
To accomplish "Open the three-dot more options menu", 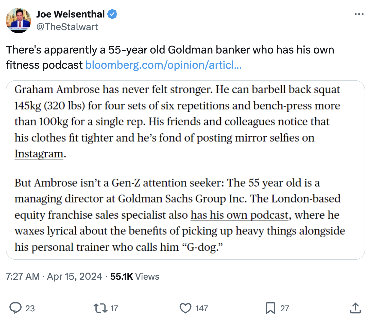I will (359, 14).
